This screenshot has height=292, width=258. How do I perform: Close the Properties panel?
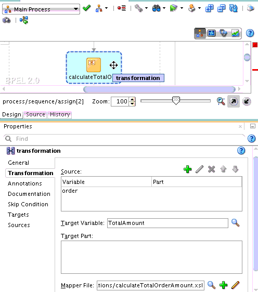click(x=240, y=127)
